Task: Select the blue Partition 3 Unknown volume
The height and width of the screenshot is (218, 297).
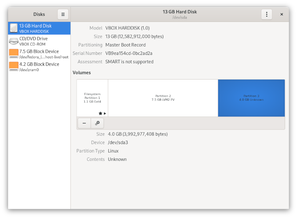Action: tap(251, 98)
